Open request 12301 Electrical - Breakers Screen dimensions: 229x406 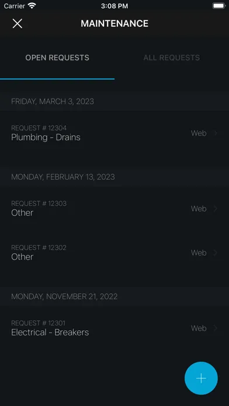pyautogui.click(x=114, y=328)
